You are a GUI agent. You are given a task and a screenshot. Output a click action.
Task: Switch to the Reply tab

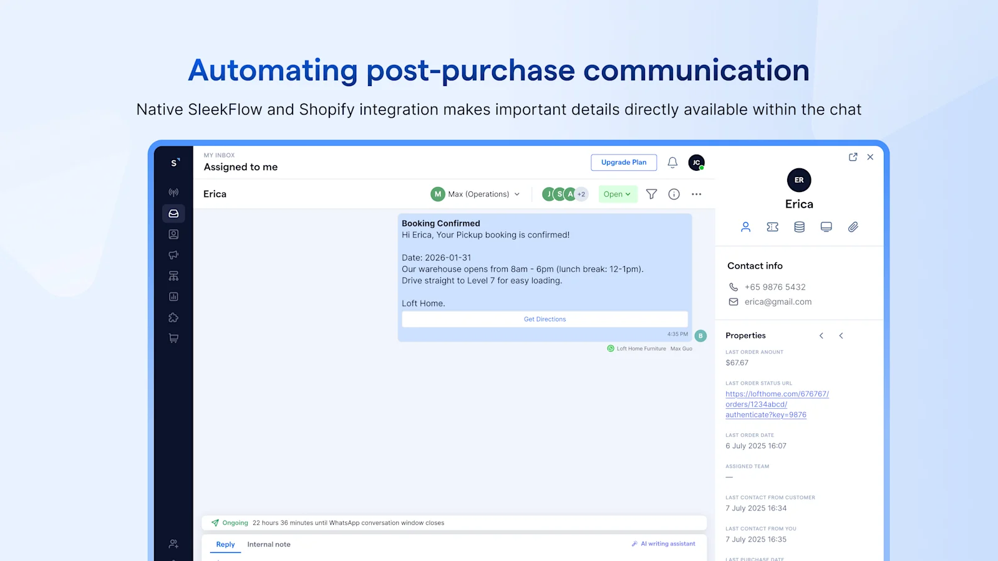pos(225,544)
